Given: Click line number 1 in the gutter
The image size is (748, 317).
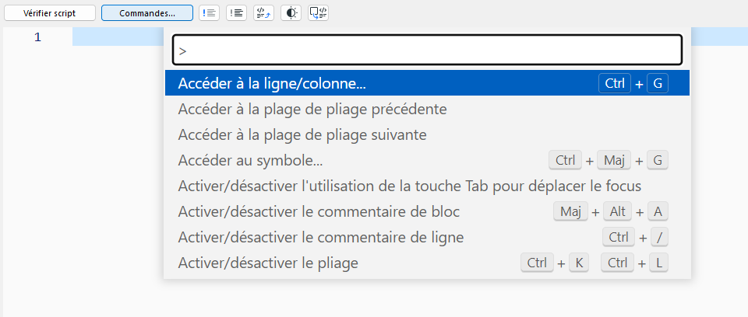Looking at the screenshot, I should [37, 37].
